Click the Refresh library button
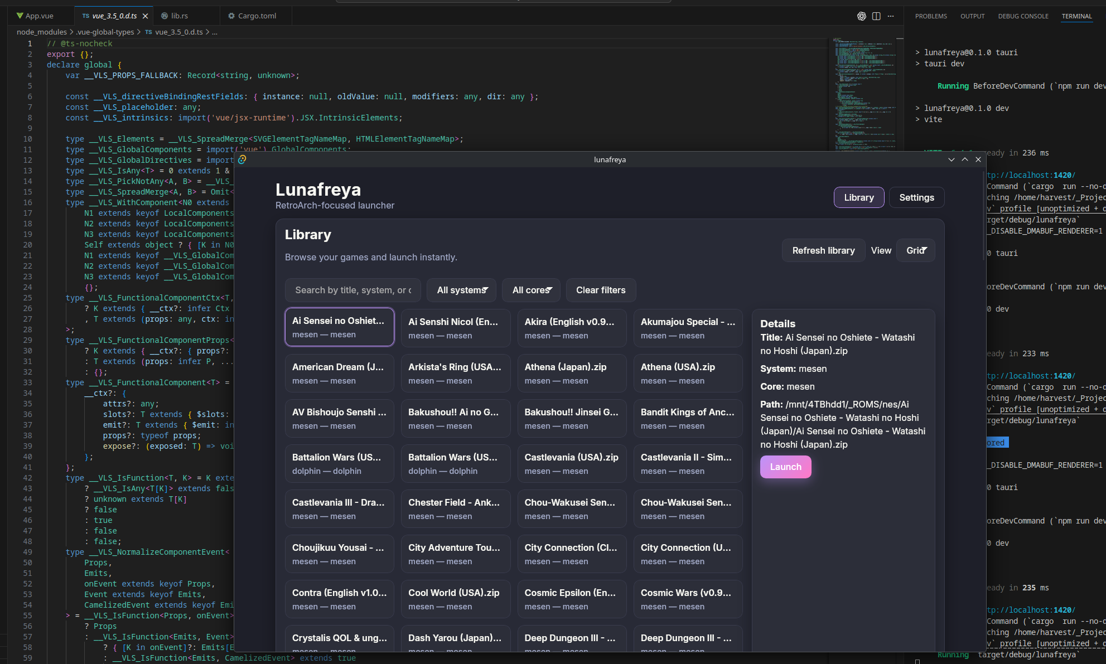Screen dimensions: 1106x664 click(823, 250)
